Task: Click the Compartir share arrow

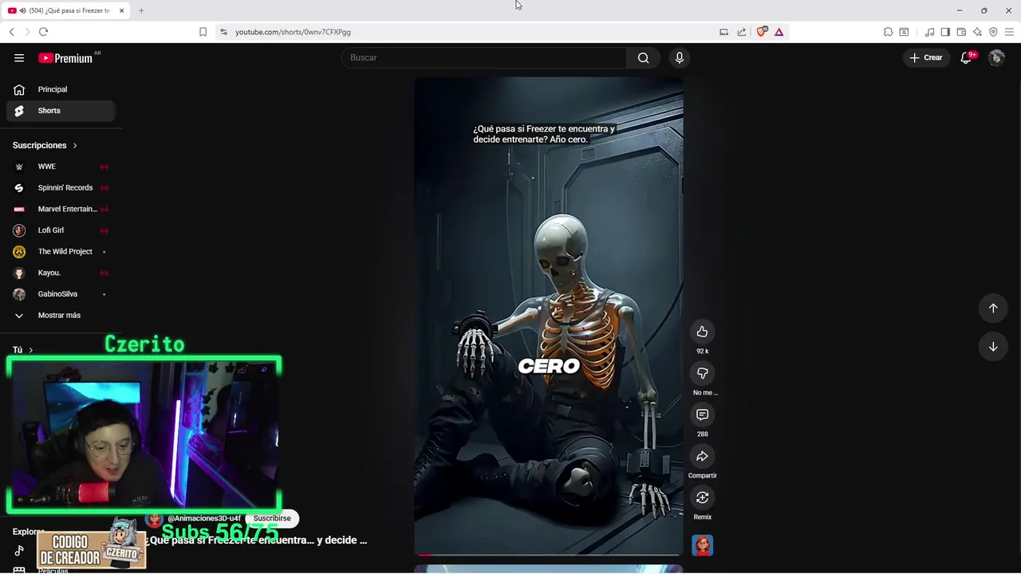Action: (702, 456)
